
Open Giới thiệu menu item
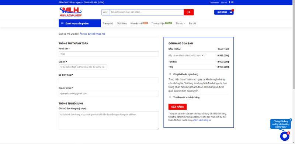pyautogui.click(x=122, y=23)
